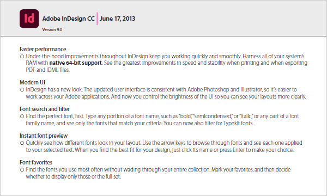Click the bold native 64-bit support text
This screenshot has width=327, height=196.
click(76, 63)
